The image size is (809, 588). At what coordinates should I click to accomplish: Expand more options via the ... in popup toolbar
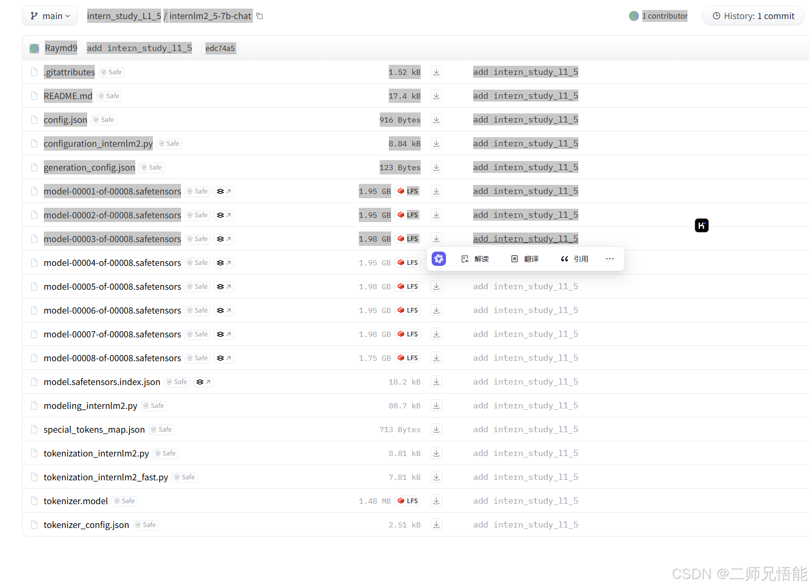[610, 259]
